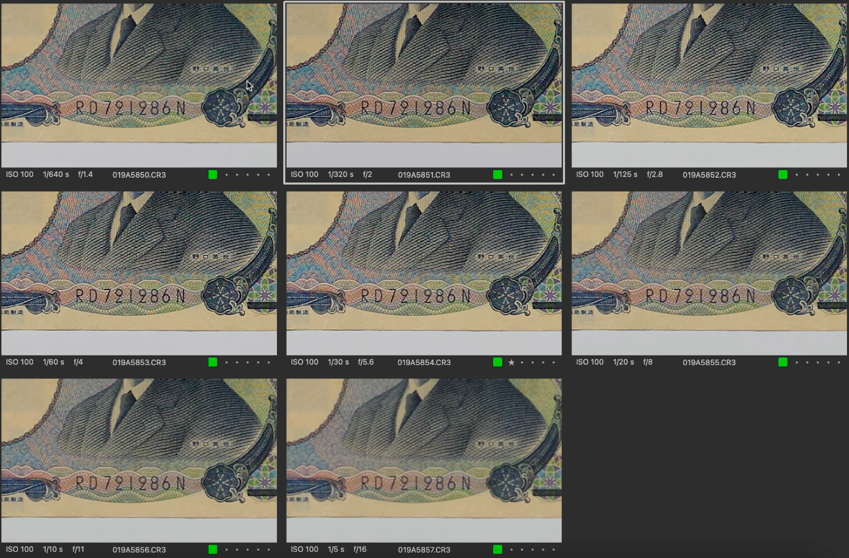This screenshot has height=558, width=849.
Task: Click ISO 100 under the 019A5850.CR3 photo
Action: click(20, 174)
